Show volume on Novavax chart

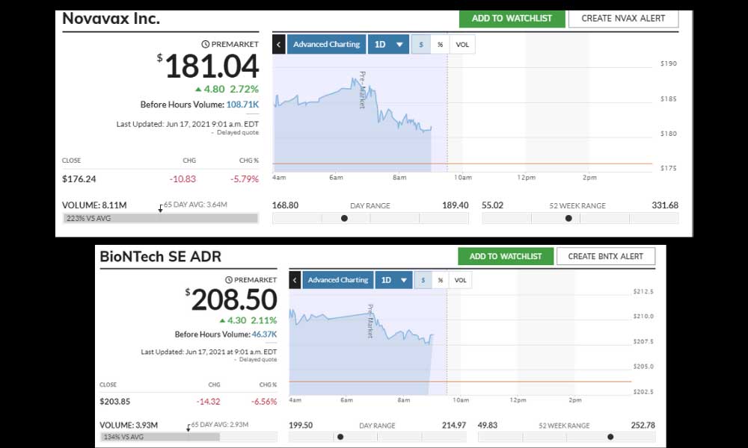[462, 44]
